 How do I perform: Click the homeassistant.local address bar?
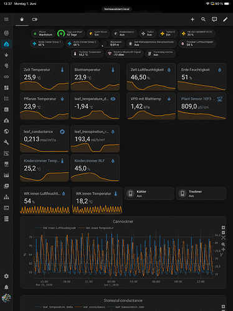click(117, 9)
